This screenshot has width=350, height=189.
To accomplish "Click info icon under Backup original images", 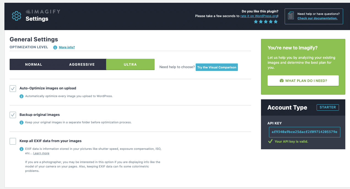I will (x=21, y=122).
